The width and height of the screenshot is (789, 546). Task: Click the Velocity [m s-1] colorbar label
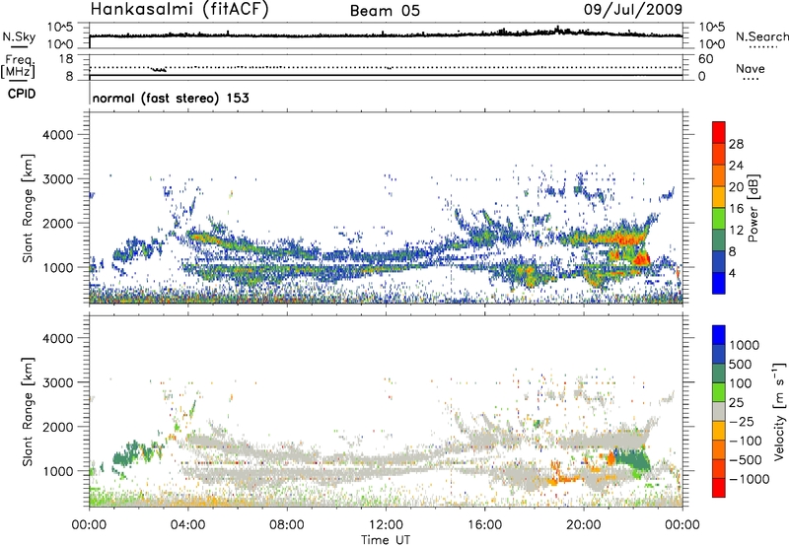tap(779, 411)
